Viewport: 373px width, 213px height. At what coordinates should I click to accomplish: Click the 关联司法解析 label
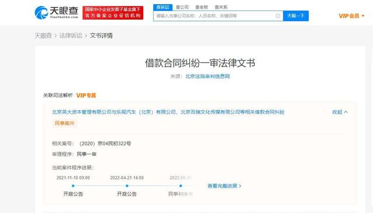pyautogui.click(x=58, y=96)
